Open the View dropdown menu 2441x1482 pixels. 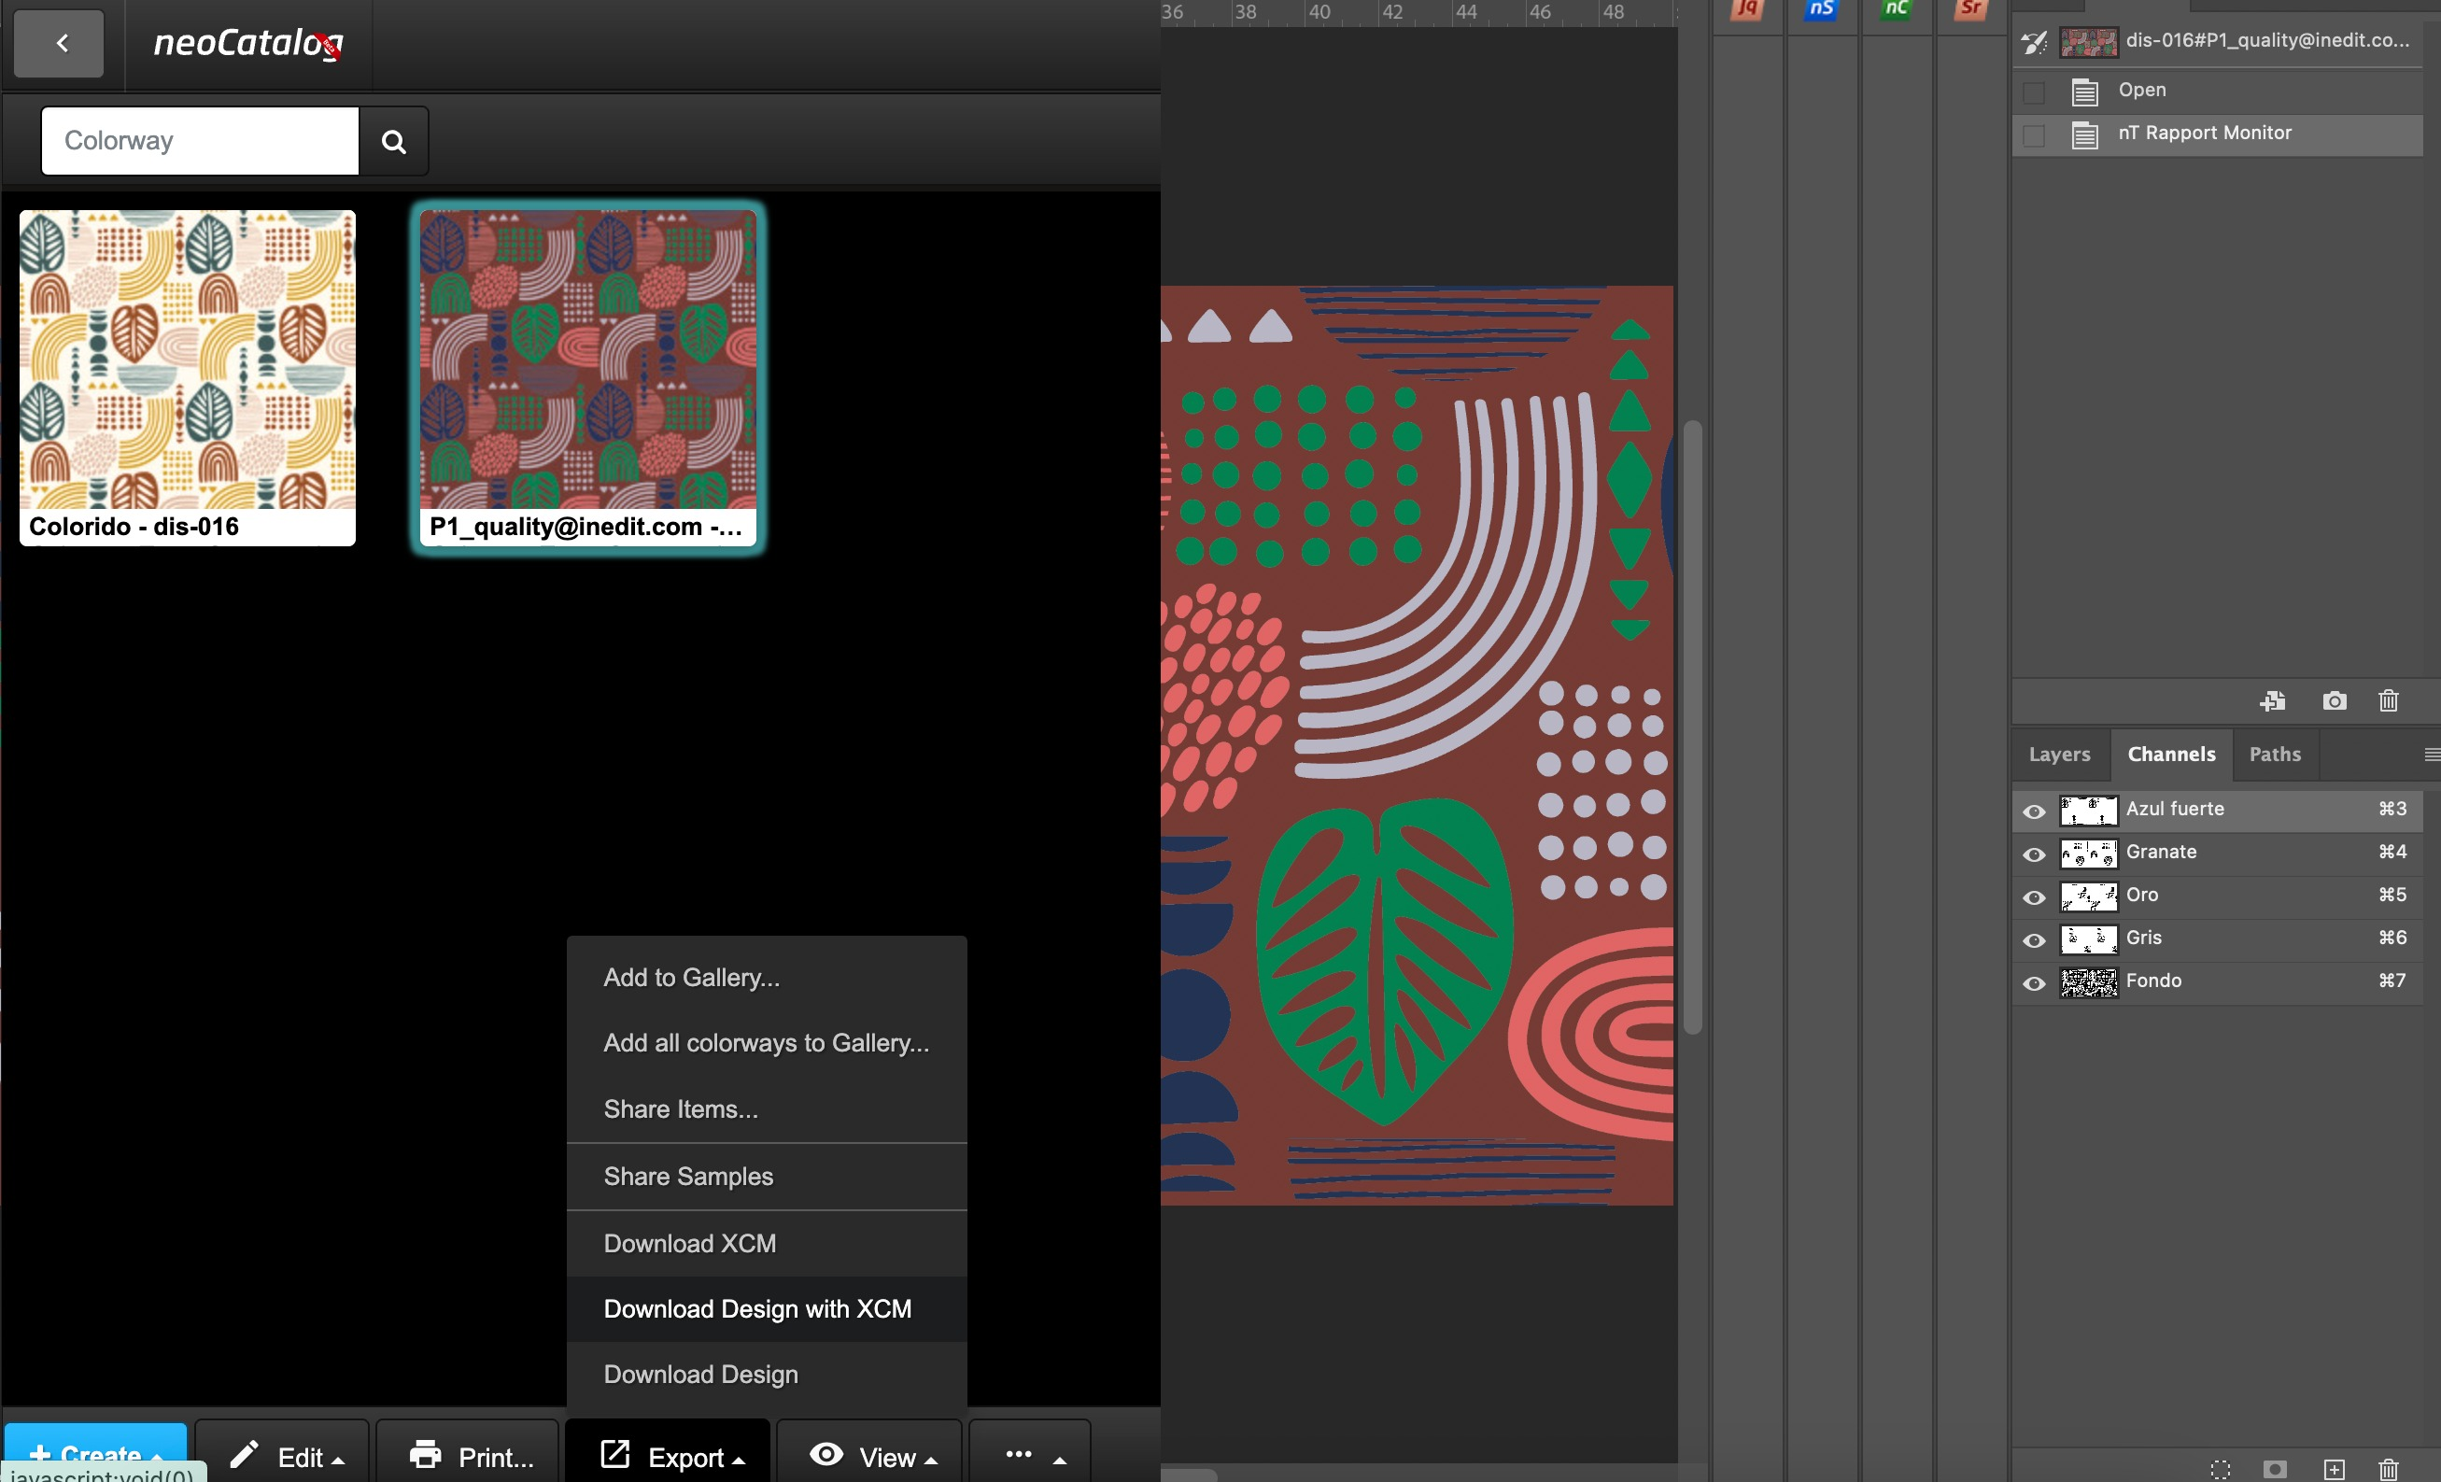871,1456
